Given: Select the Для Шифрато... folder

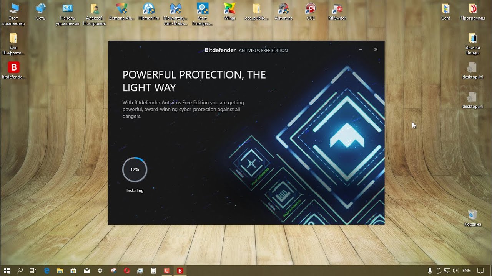Looking at the screenshot, I should coord(13,44).
